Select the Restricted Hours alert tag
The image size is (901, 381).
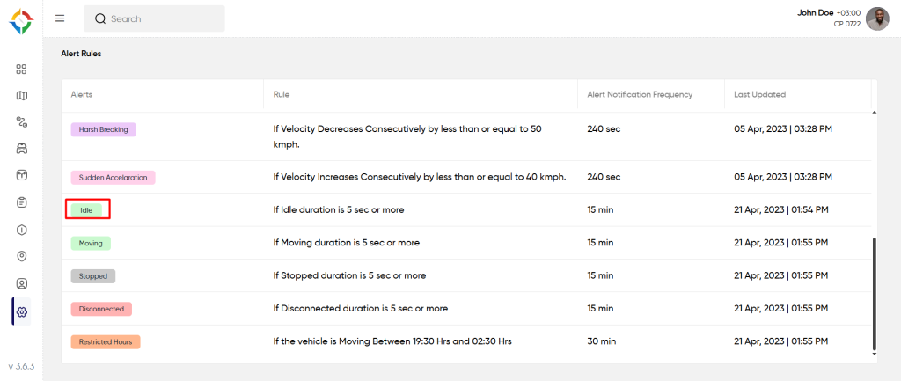click(x=105, y=341)
